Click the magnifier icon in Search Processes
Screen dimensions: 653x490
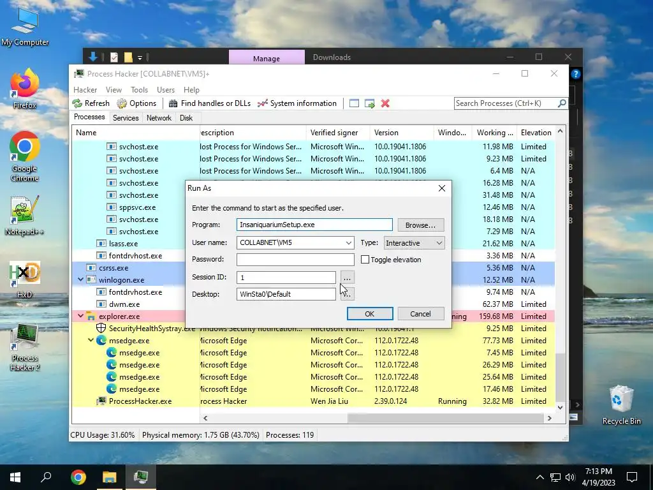[561, 103]
